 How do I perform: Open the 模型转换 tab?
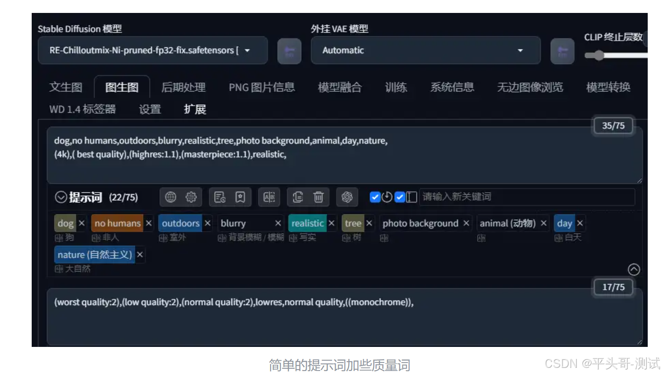click(x=608, y=87)
